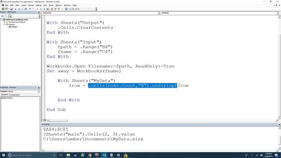Open the Insert object dropdown arrow in the toolbar
Viewport: 281px width, 158px height.
pyautogui.click(x=9, y=9)
